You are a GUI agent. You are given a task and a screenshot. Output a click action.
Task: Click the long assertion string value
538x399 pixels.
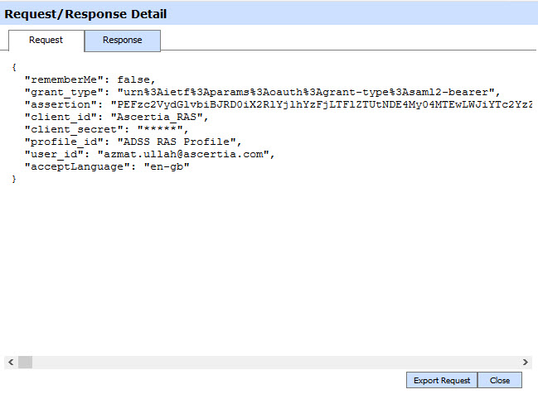click(323, 104)
